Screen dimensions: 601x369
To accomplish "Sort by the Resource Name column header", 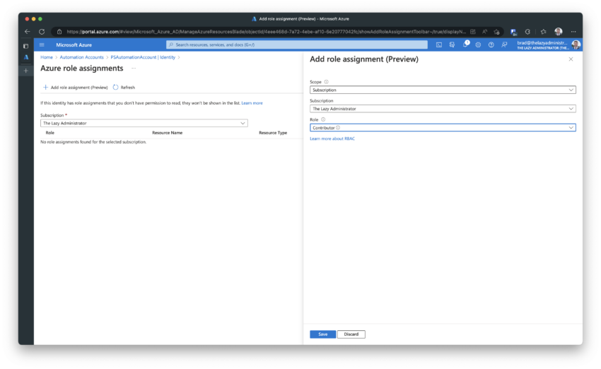I will (167, 133).
